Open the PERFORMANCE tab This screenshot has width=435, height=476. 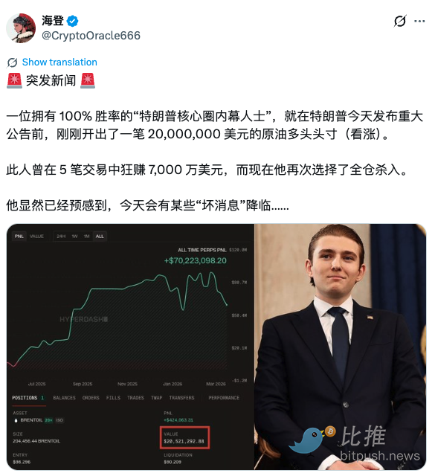[224, 398]
